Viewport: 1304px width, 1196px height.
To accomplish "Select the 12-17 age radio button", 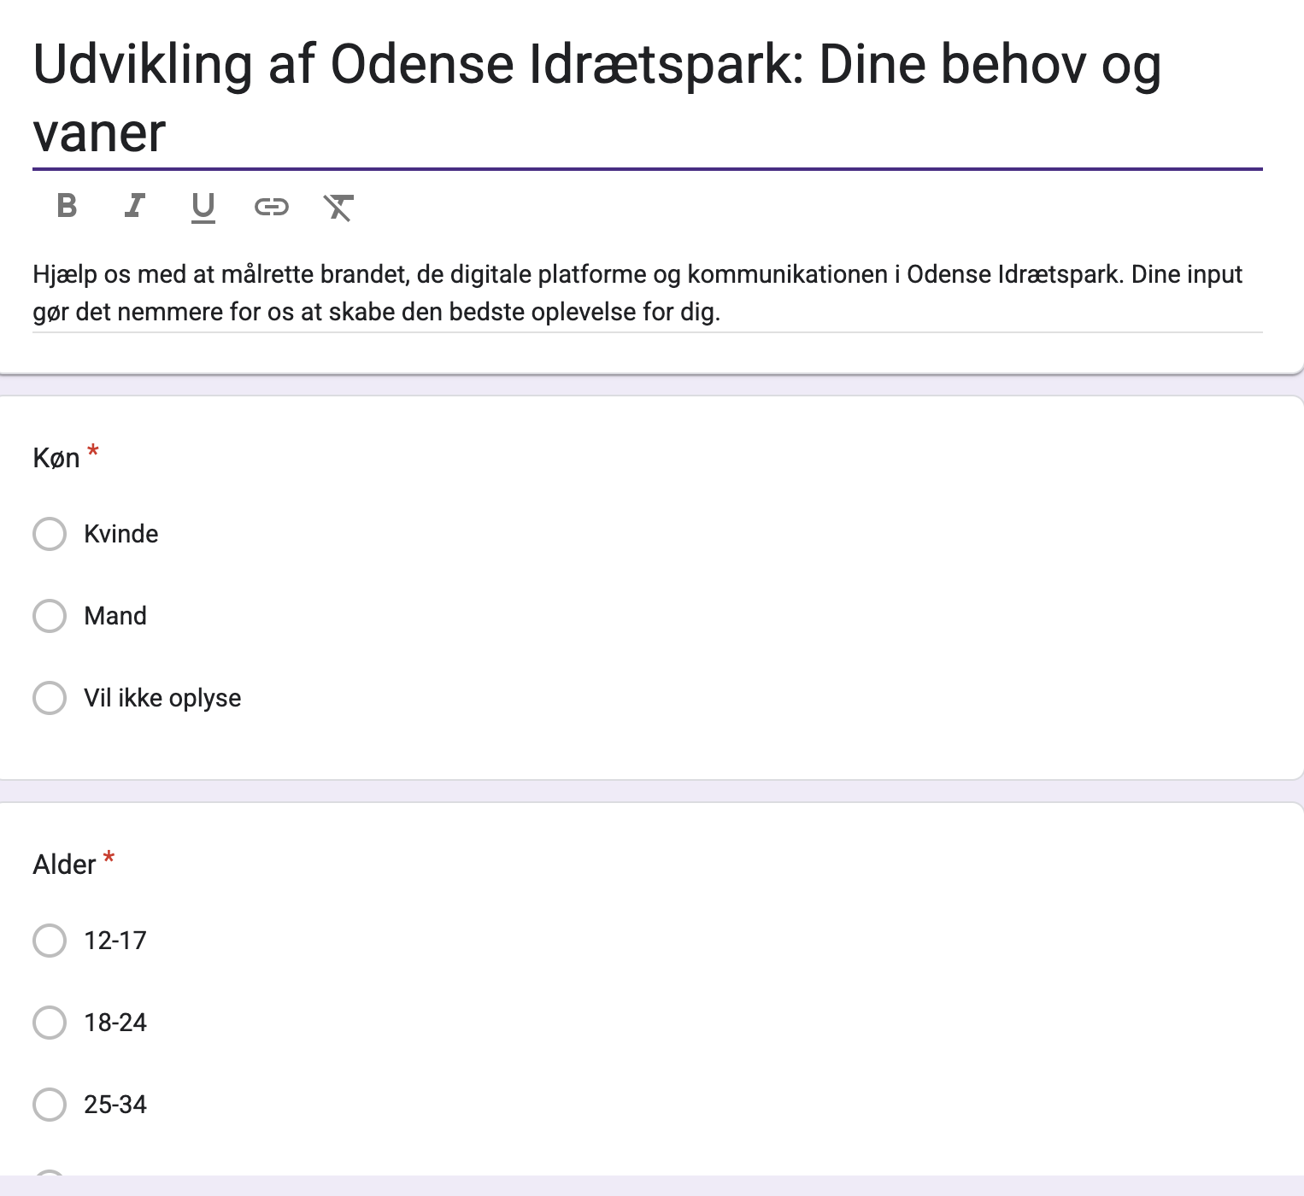I will point(50,941).
